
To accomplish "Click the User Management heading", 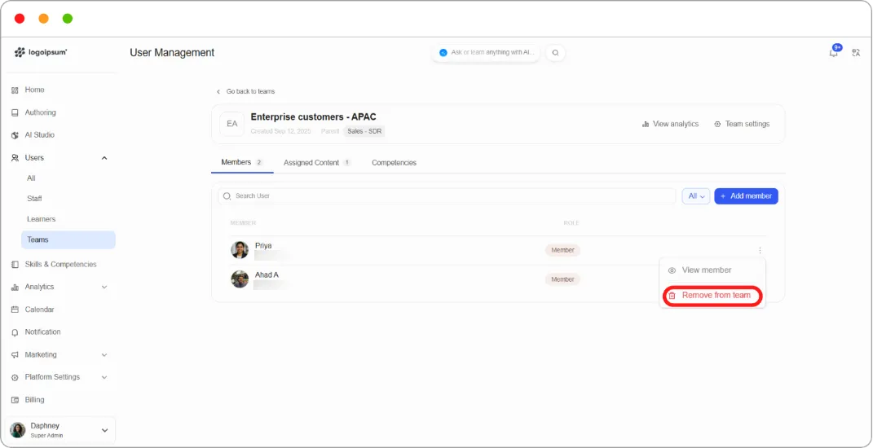I will point(172,53).
